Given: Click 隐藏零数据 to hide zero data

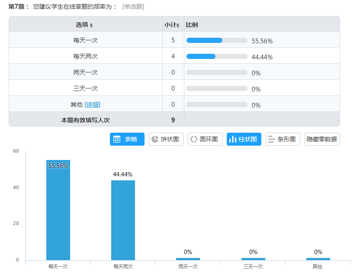Looking at the screenshot, I should pos(322,139).
